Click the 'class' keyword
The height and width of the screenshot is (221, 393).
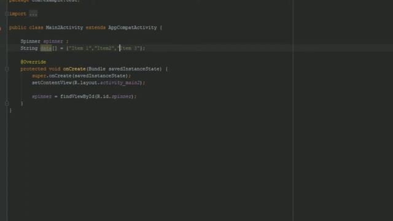coord(36,28)
